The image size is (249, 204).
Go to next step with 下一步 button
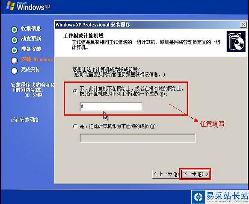click(196, 174)
